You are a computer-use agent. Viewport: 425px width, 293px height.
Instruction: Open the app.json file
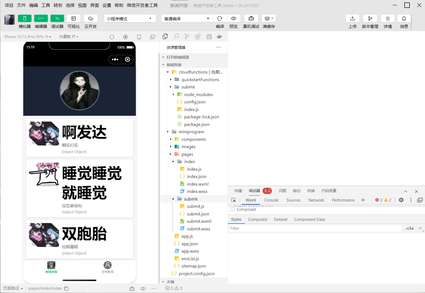[190, 244]
